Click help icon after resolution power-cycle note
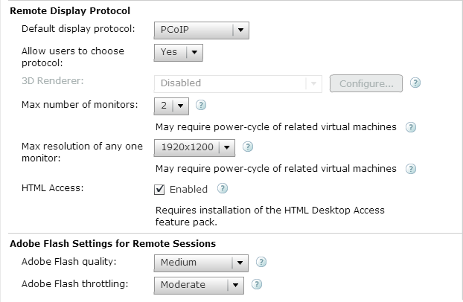The width and height of the screenshot is (463, 302). (411, 169)
